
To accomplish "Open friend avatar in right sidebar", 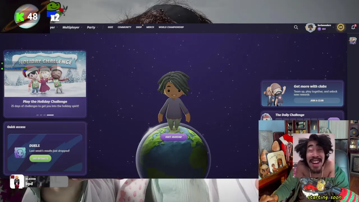I will (x=353, y=41).
